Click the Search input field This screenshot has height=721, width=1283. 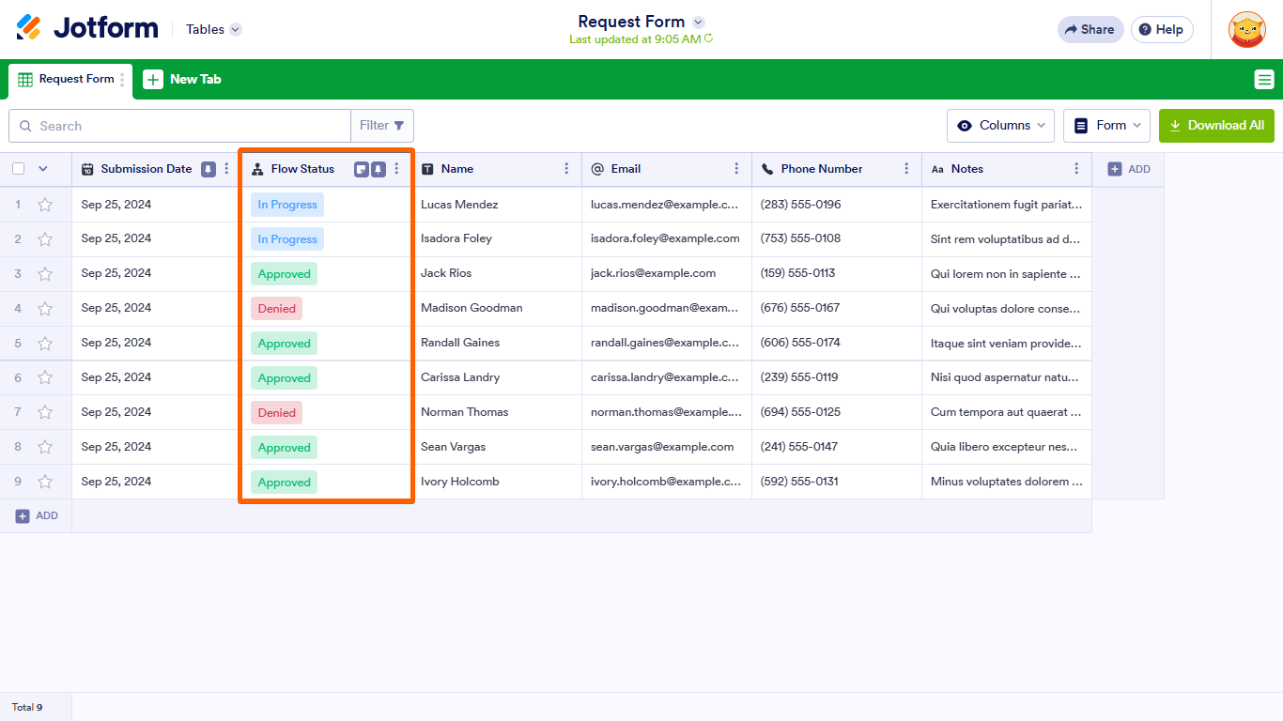179,126
